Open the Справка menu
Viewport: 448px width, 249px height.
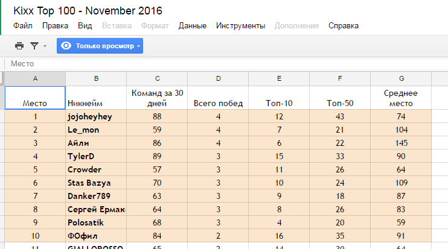pos(344,26)
